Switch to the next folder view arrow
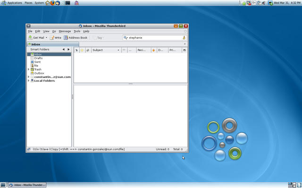The width and height of the screenshot is (302, 188). [x=68, y=49]
